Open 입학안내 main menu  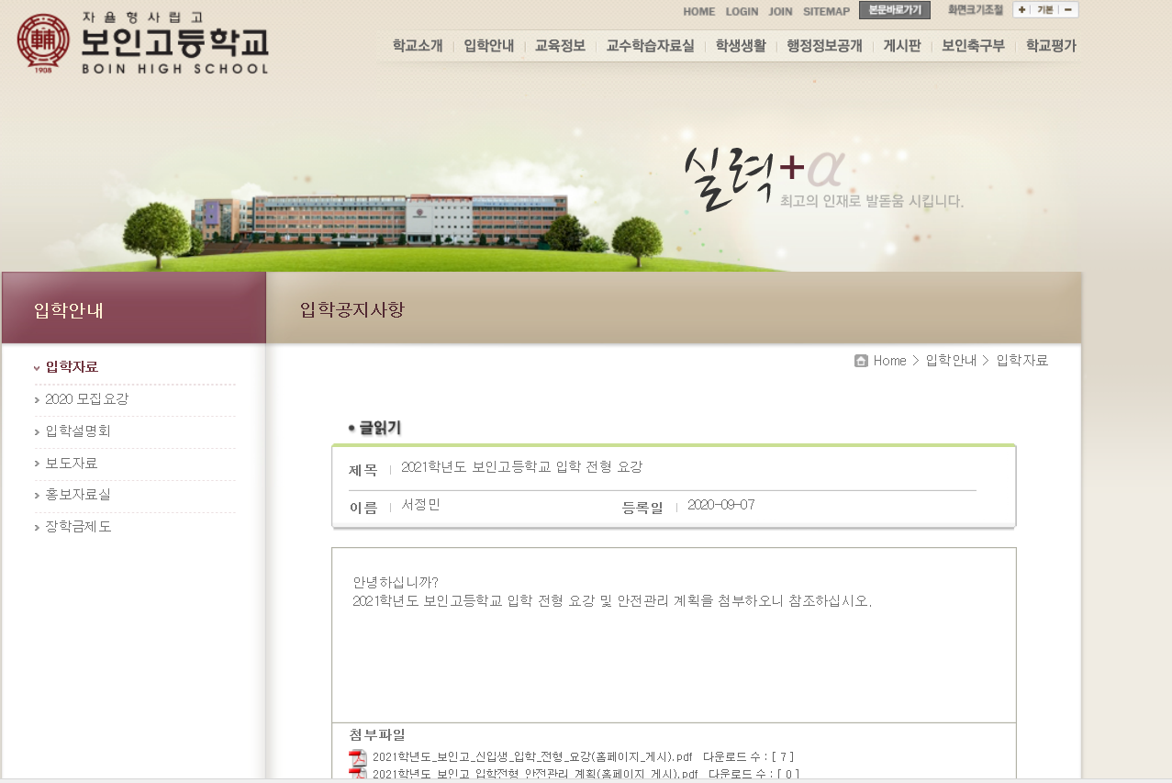tap(489, 46)
